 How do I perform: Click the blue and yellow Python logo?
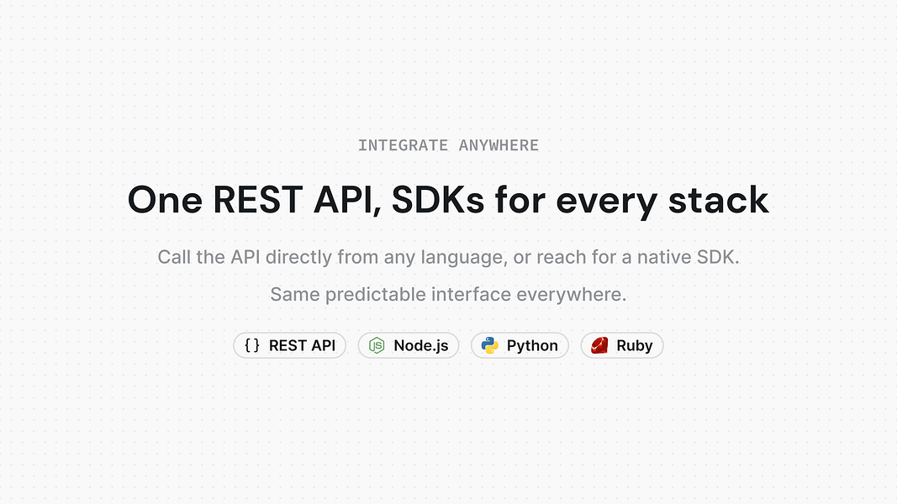point(489,345)
